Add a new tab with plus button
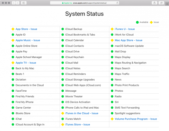This screenshot has width=169, height=131. pyautogui.click(x=167, y=4)
